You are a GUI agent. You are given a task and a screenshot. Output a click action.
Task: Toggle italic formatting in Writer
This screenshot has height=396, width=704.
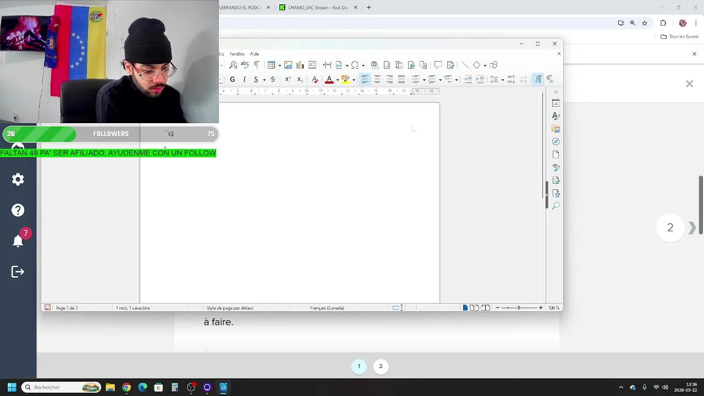(x=244, y=79)
